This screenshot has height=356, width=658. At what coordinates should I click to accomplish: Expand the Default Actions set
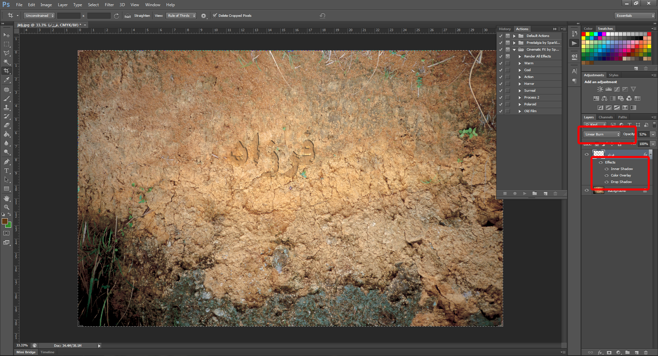pyautogui.click(x=514, y=36)
